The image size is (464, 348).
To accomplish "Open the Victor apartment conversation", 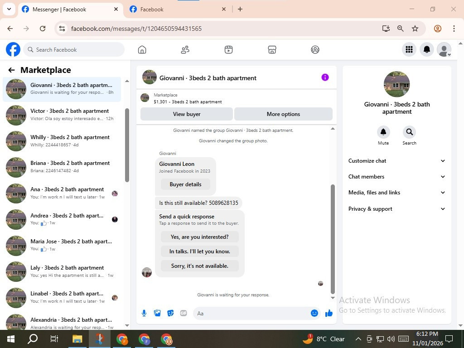I will pos(62,115).
